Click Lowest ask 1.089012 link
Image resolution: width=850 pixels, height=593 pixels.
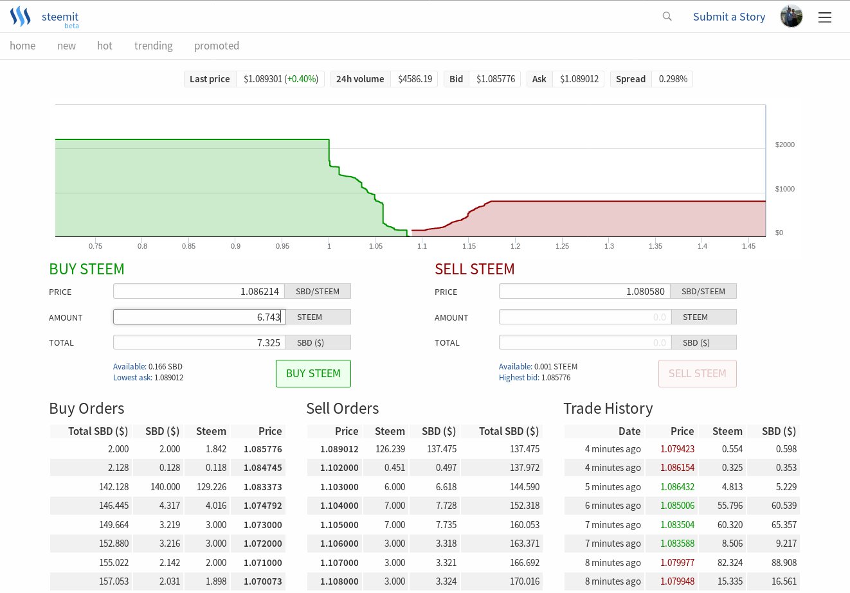click(x=149, y=378)
